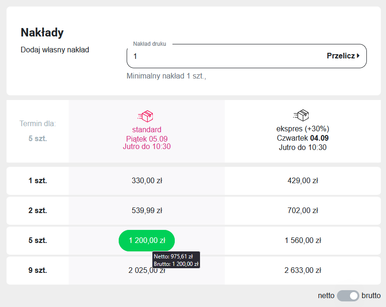This screenshot has height=307, width=386.
Task: Switch to the ekspres (+30%) column header
Action: [303, 129]
